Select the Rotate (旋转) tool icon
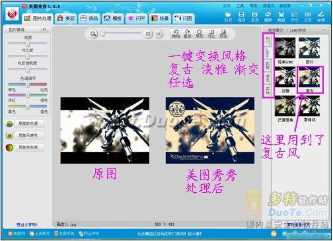 [268, 17]
